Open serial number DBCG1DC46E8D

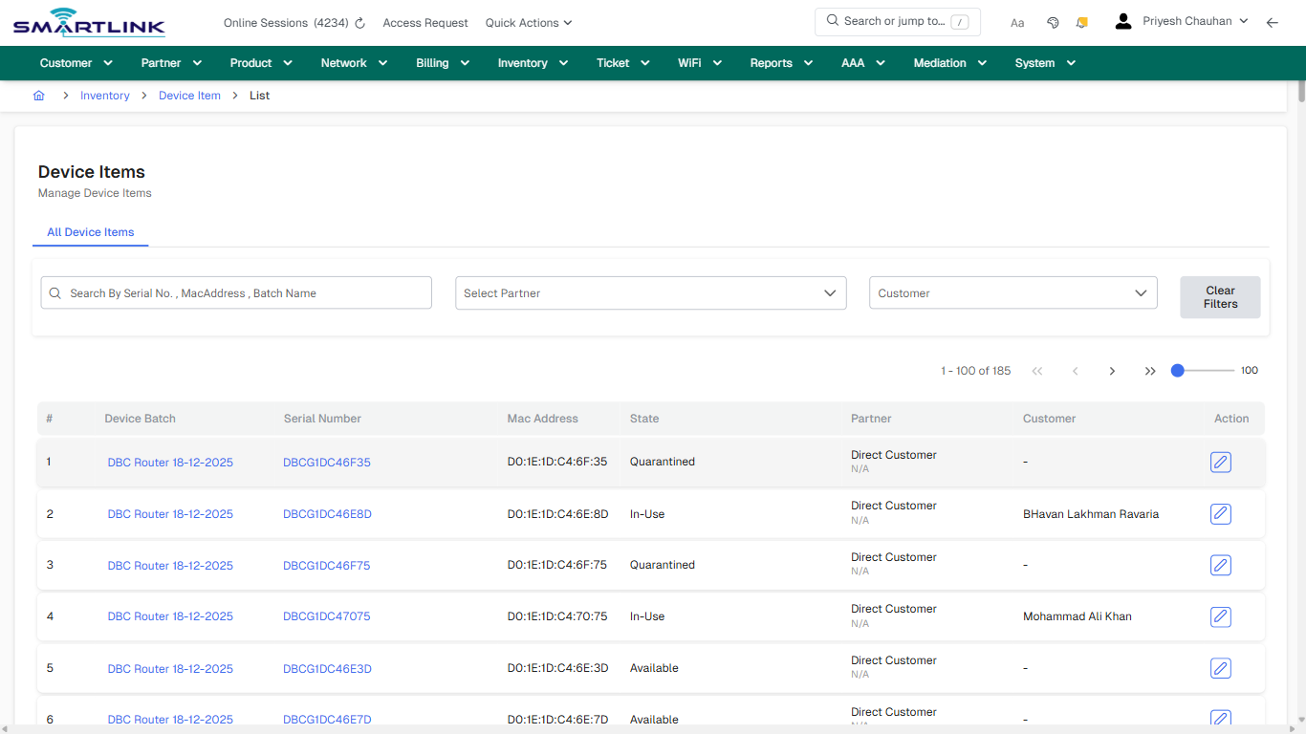(327, 513)
